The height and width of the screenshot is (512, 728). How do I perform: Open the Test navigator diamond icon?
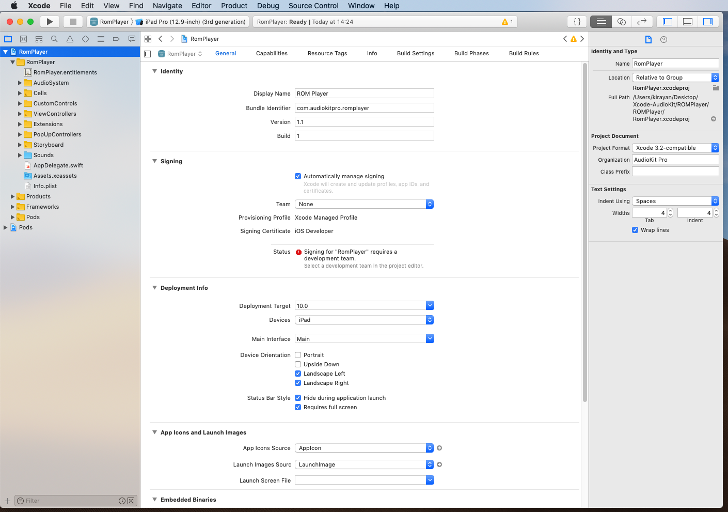tap(85, 39)
